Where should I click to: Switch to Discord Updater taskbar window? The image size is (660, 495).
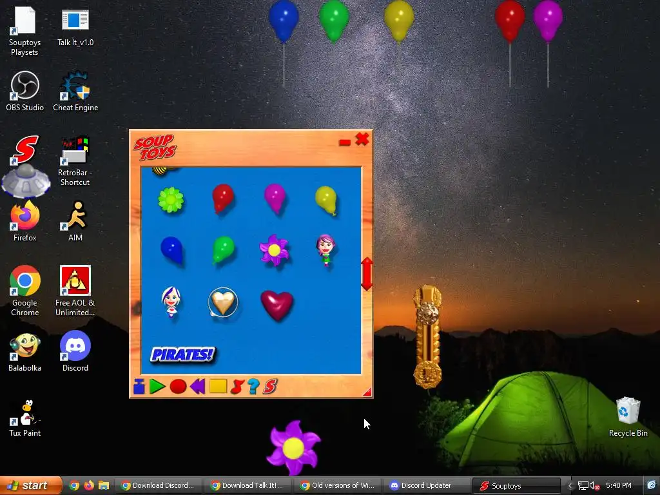coord(426,485)
